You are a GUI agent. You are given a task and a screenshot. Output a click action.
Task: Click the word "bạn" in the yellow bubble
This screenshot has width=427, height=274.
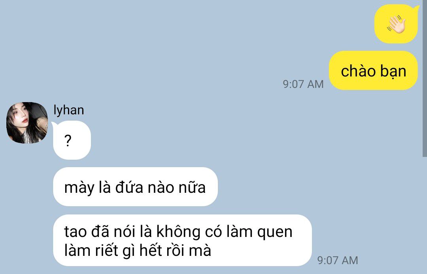[393, 71]
